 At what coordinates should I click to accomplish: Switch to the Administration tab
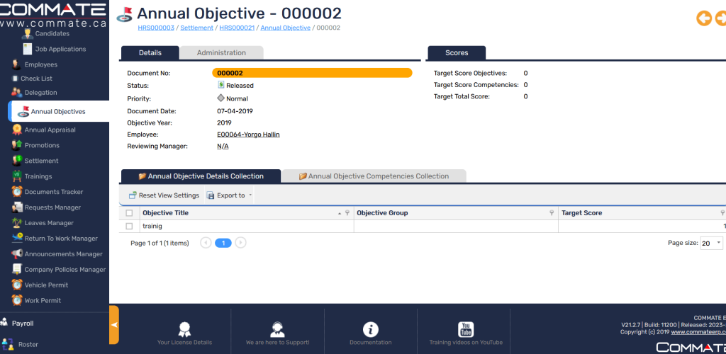pyautogui.click(x=221, y=52)
